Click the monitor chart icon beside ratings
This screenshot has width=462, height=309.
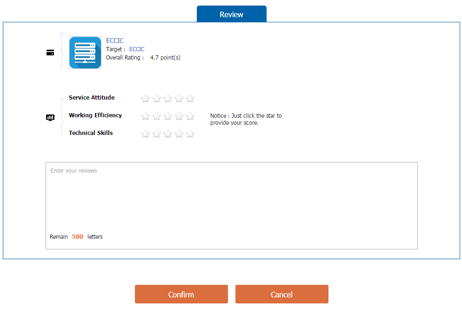tap(50, 118)
